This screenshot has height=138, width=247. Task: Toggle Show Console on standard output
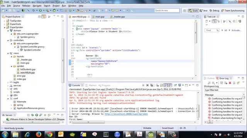(166, 85)
